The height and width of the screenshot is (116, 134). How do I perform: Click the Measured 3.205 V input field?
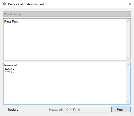click(87, 110)
